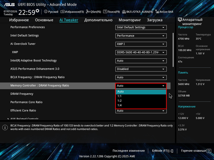The image size is (214, 160).
Task: Click the ReSize BAR icon
Action: (157, 12)
